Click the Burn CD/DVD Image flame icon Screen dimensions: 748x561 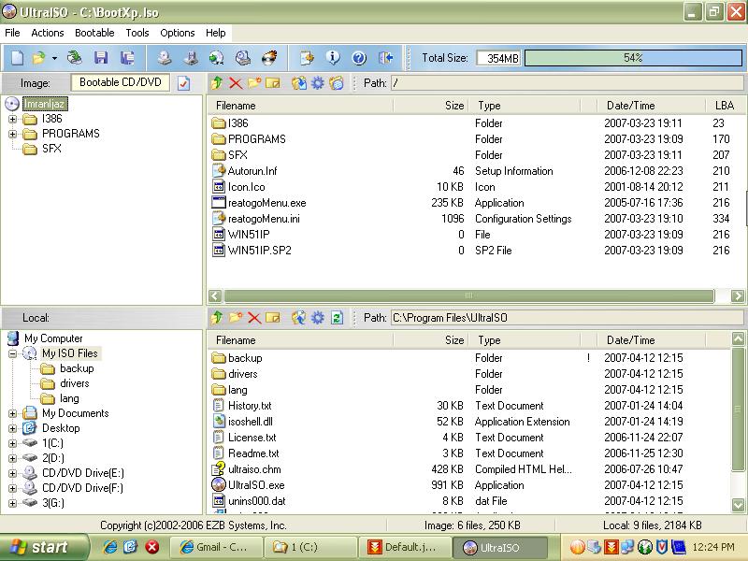pos(269,58)
